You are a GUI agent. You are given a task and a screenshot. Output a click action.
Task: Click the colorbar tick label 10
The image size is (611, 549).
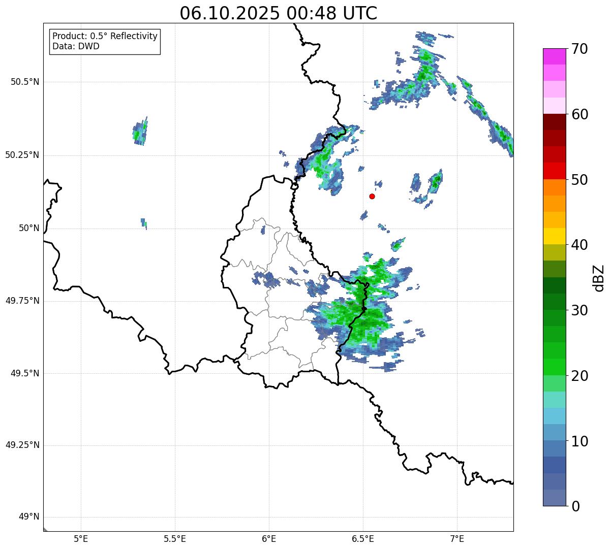[578, 441]
